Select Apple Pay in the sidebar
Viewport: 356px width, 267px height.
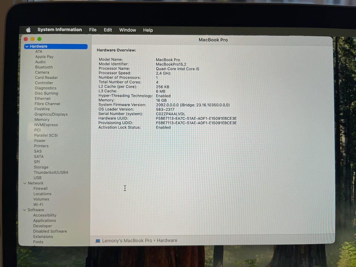click(44, 57)
